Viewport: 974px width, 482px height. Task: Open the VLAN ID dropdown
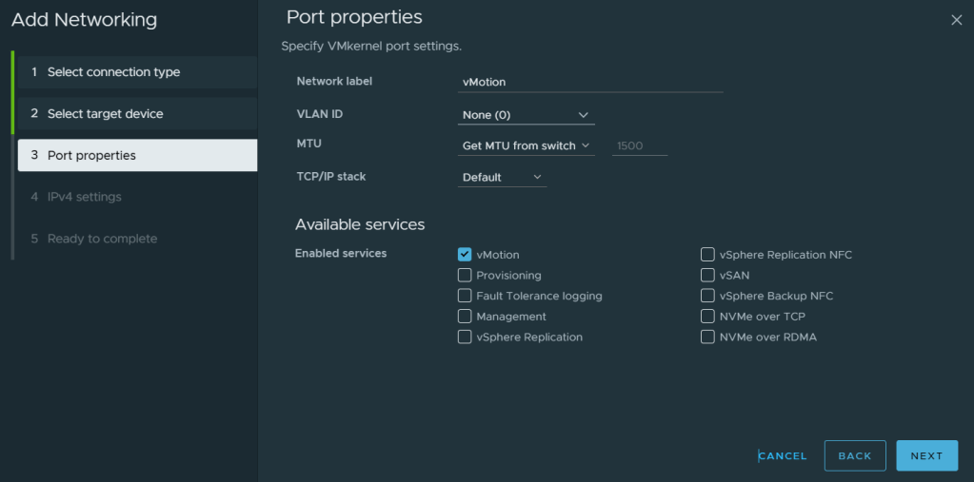pyautogui.click(x=526, y=115)
